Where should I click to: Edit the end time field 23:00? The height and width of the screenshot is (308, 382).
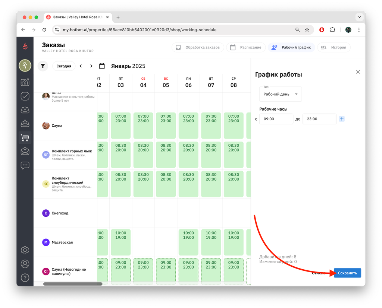tap(319, 119)
